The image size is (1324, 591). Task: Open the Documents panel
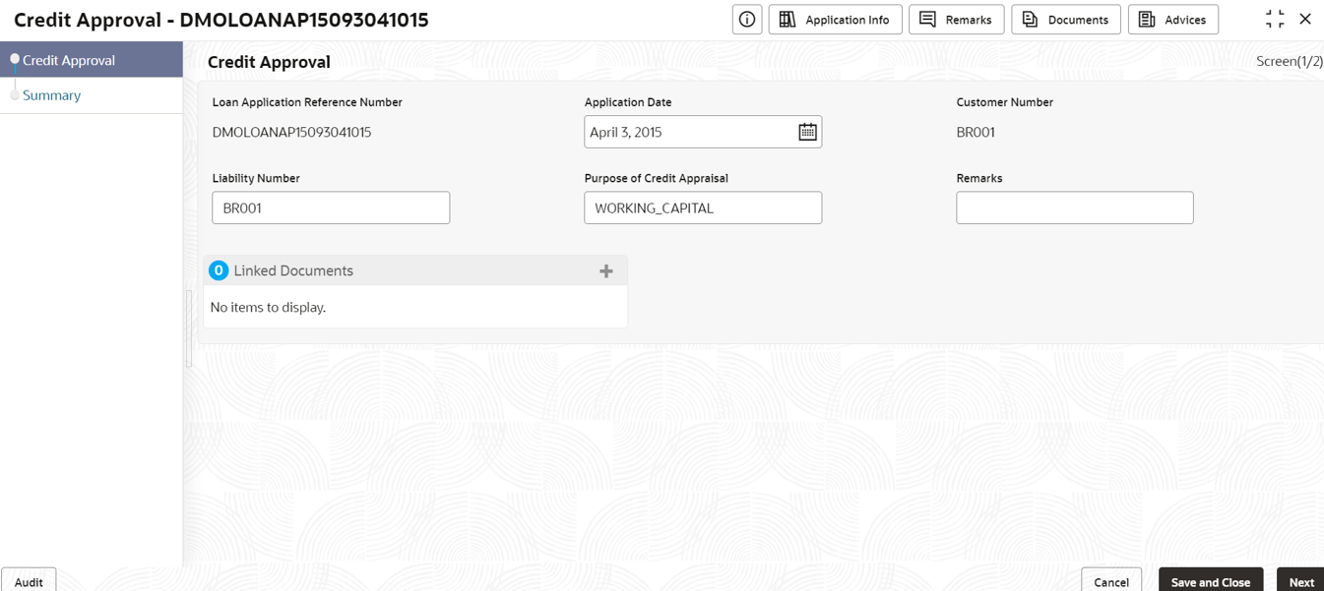pyautogui.click(x=1065, y=20)
